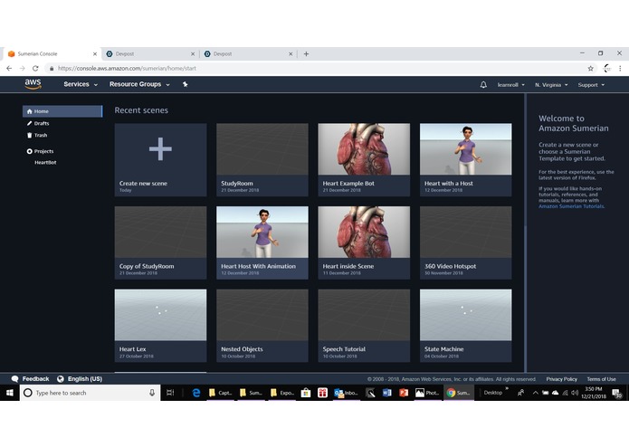Click the AWS logo

(33, 84)
